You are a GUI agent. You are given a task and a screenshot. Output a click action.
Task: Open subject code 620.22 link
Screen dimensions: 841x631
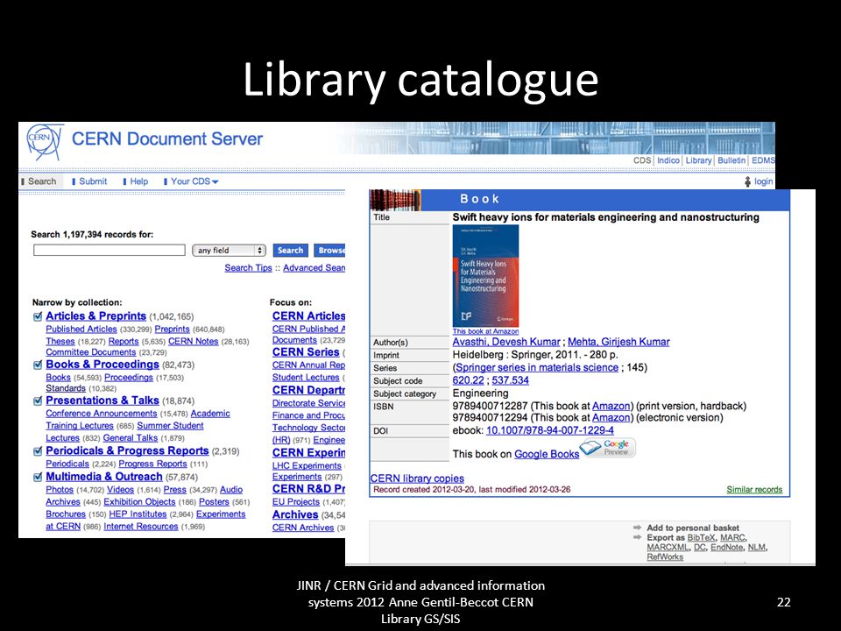[468, 380]
